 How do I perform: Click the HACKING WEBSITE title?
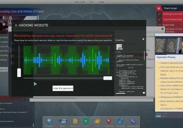(x=33, y=25)
